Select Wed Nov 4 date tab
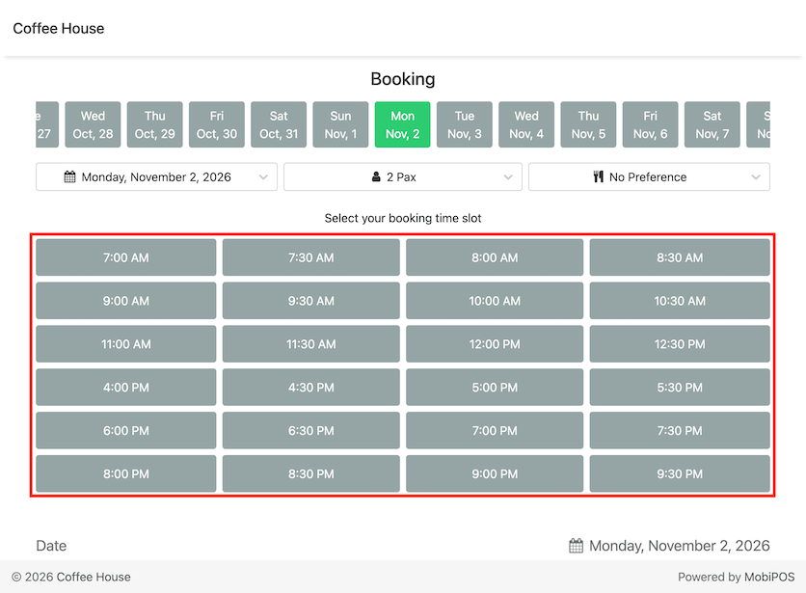Viewport: 806px width, 593px height. click(526, 124)
